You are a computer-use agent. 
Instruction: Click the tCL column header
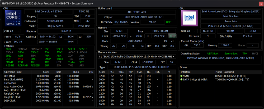[112, 72]
